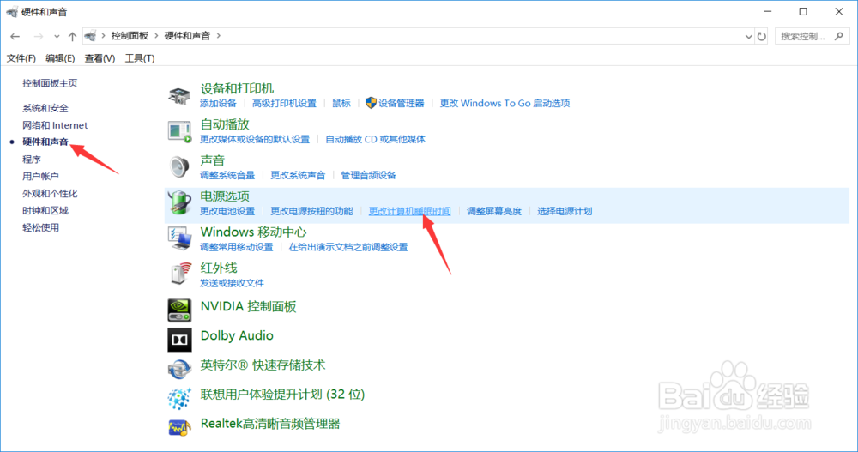Click the control panel icon in the address bar
Viewport: 858px width, 452px height.
pyautogui.click(x=90, y=36)
